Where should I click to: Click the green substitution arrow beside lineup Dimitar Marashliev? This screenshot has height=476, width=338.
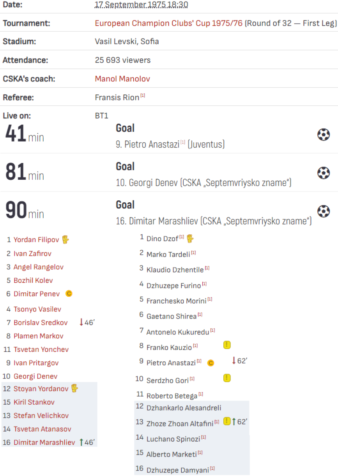click(x=81, y=442)
